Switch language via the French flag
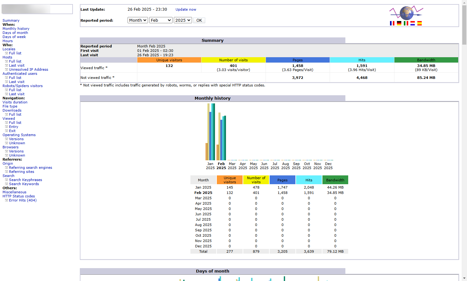Viewport: 467px width, 281px height. 392,23
